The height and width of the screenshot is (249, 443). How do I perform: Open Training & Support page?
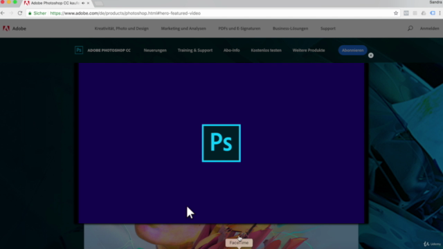click(195, 50)
